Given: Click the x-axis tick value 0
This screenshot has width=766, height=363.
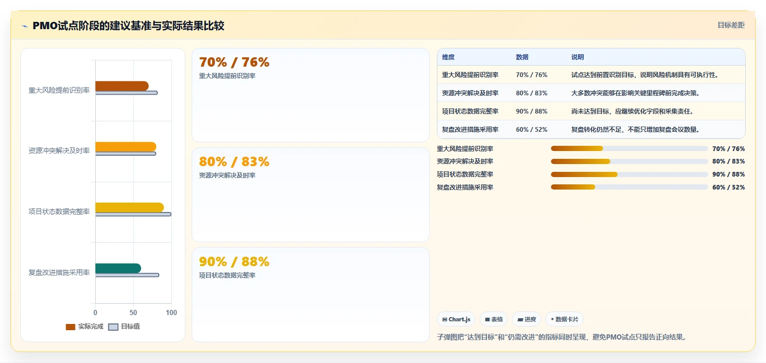Looking at the screenshot, I should point(95,312).
